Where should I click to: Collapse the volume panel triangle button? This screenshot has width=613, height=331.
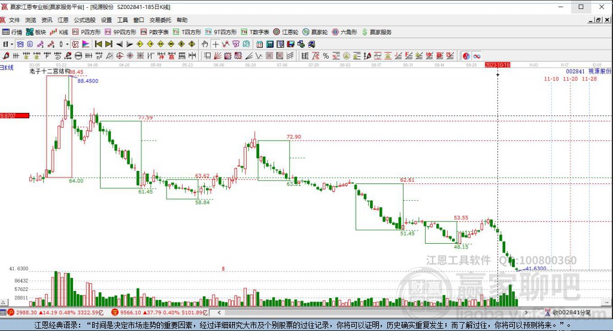click(3, 302)
